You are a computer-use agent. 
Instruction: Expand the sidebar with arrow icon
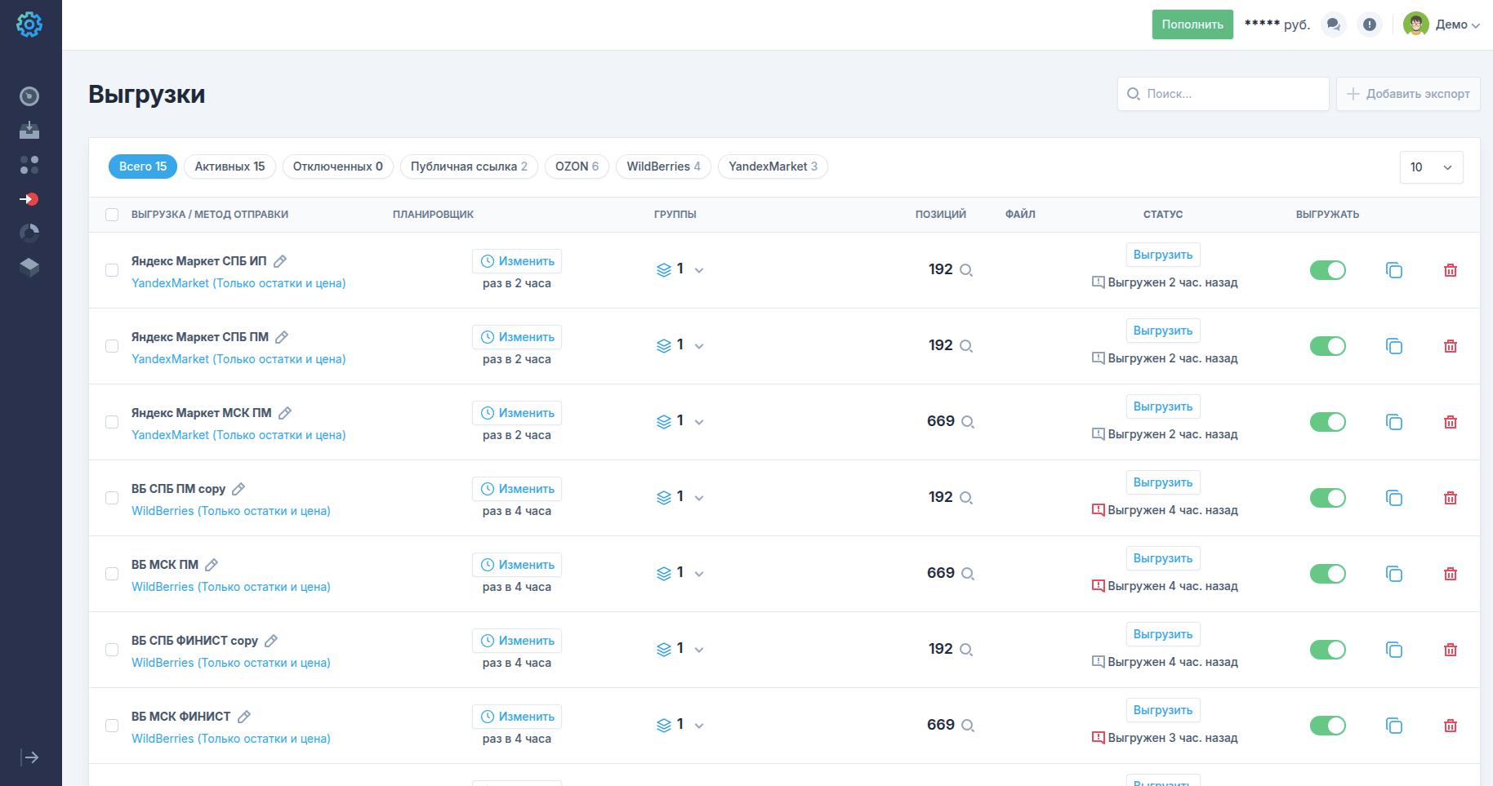click(30, 757)
